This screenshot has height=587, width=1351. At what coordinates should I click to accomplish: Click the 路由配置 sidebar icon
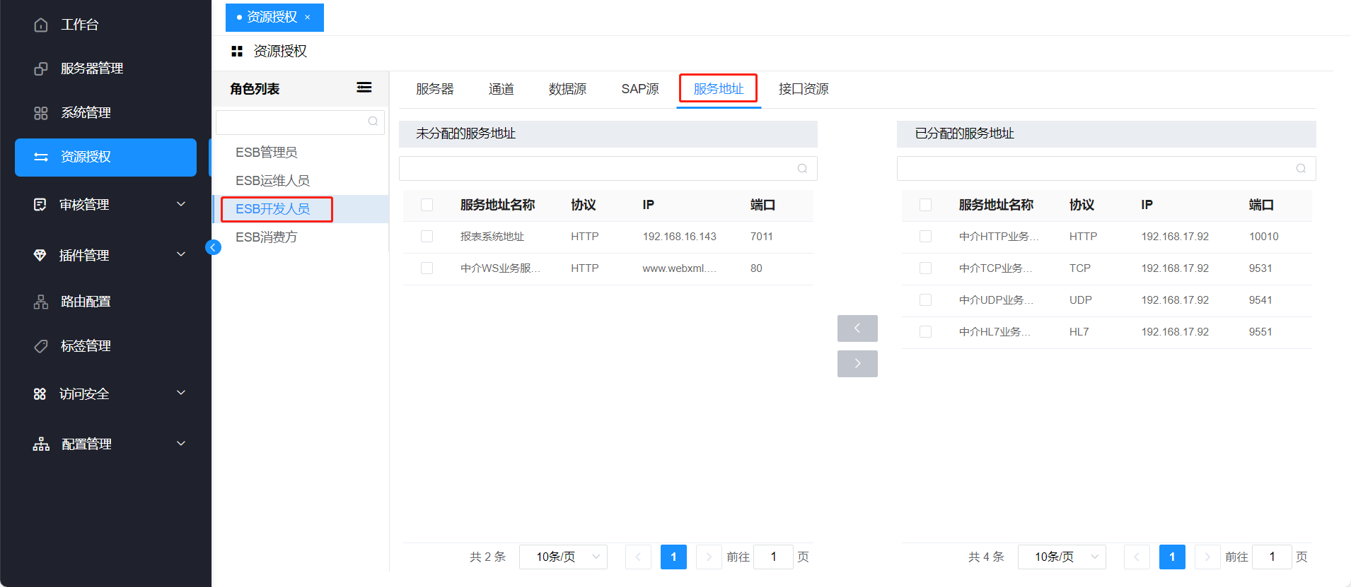(x=41, y=302)
